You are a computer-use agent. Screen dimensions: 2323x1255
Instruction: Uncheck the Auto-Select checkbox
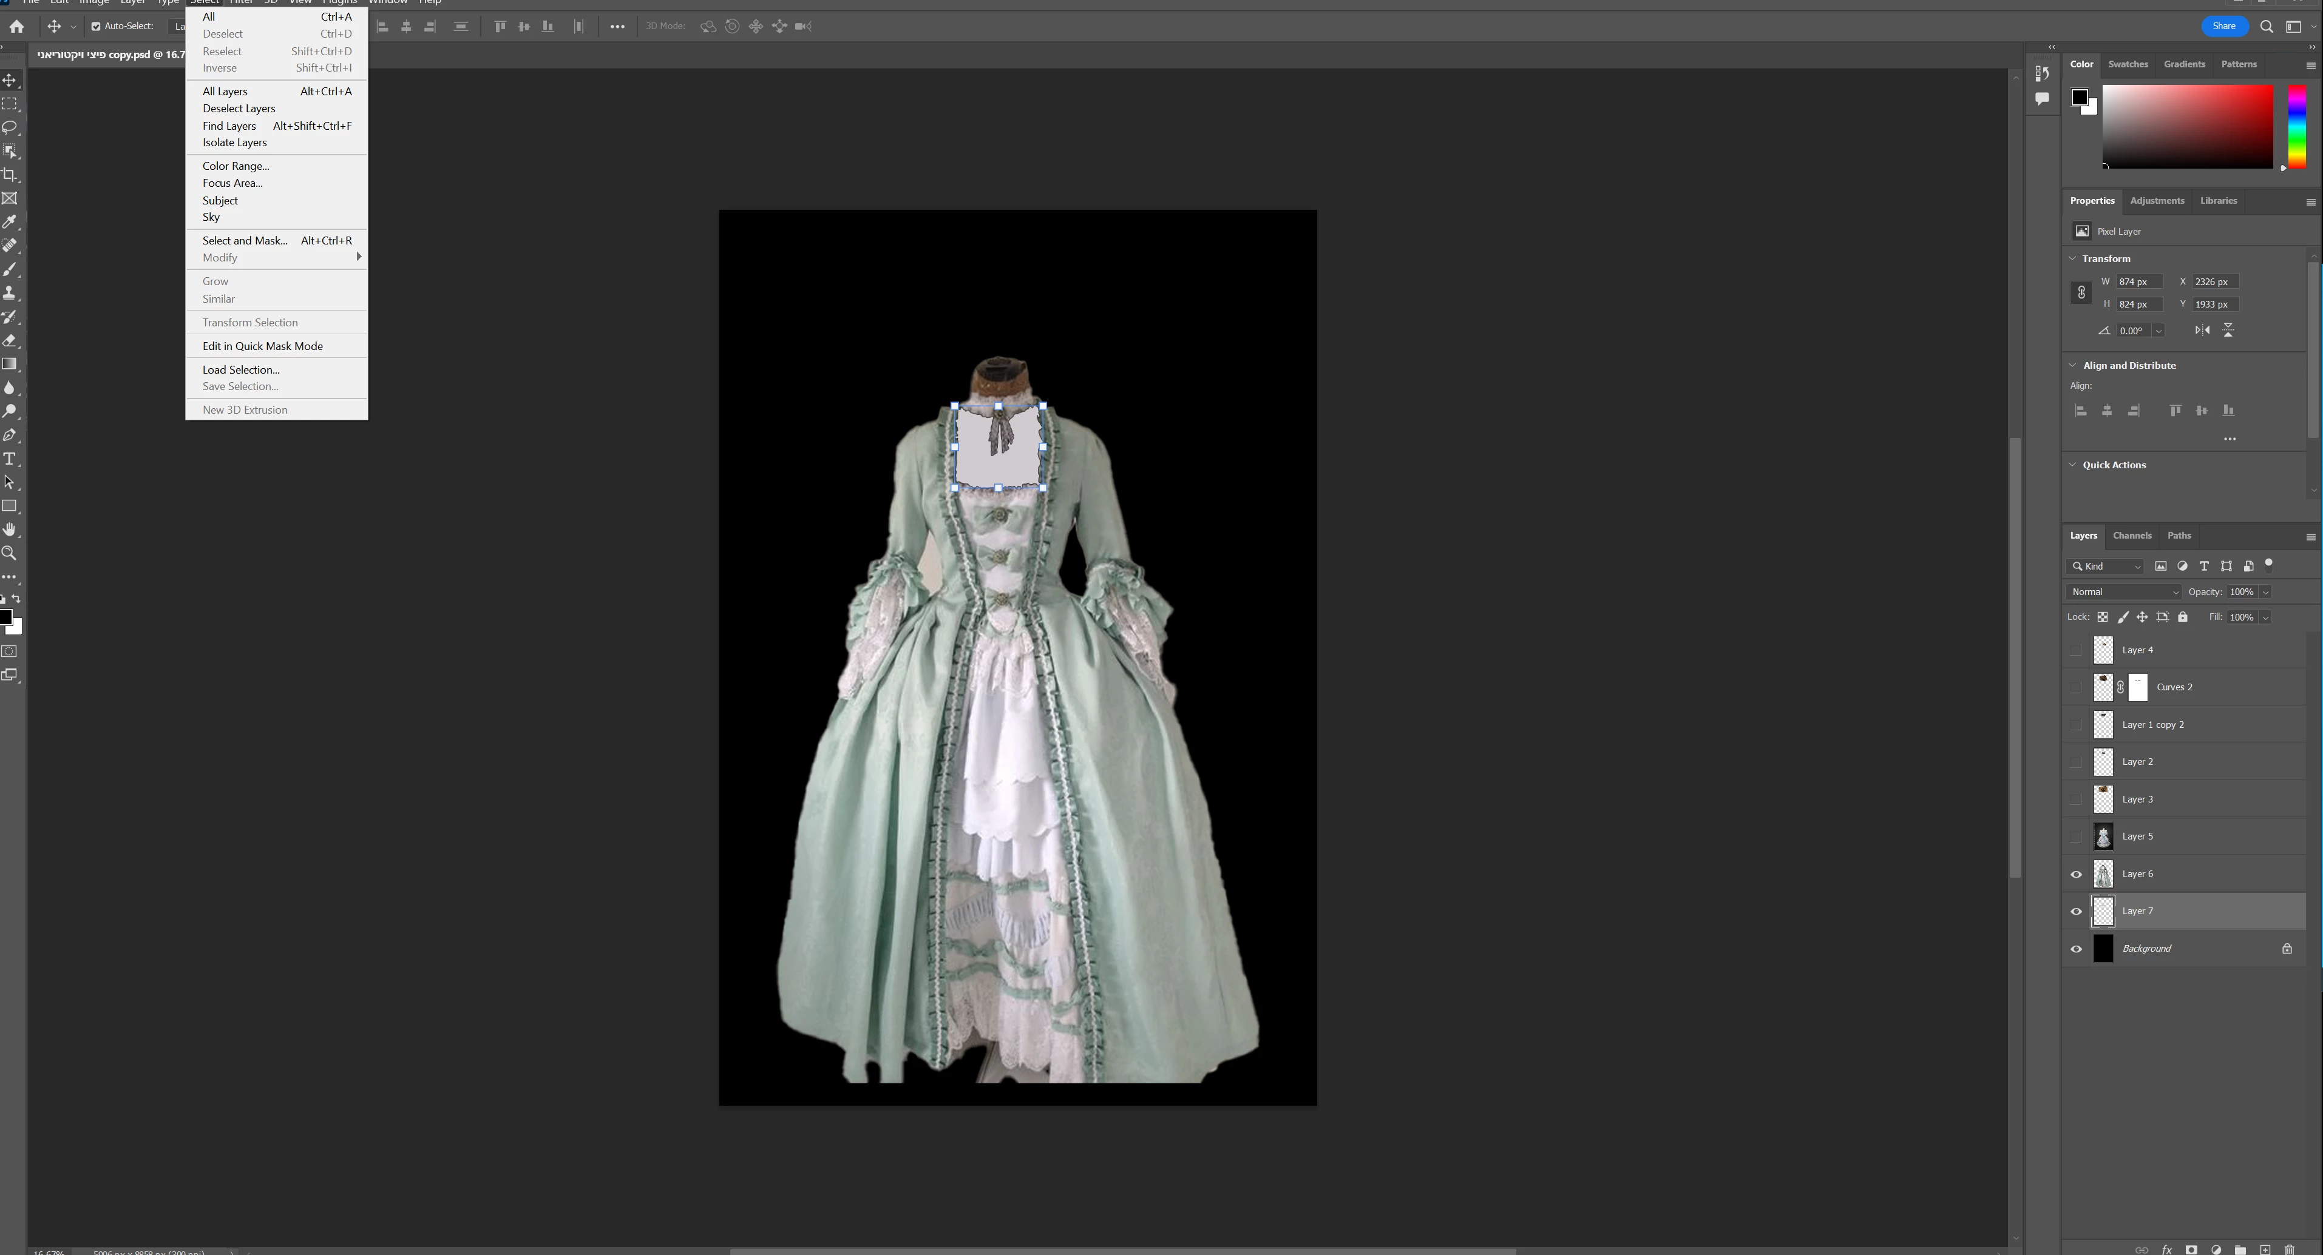point(95,26)
